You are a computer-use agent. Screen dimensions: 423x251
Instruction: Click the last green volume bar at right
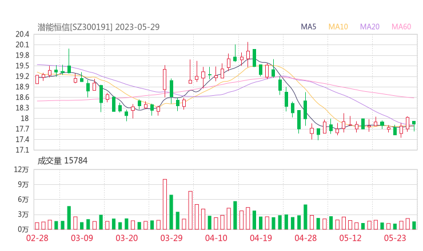coord(414,225)
